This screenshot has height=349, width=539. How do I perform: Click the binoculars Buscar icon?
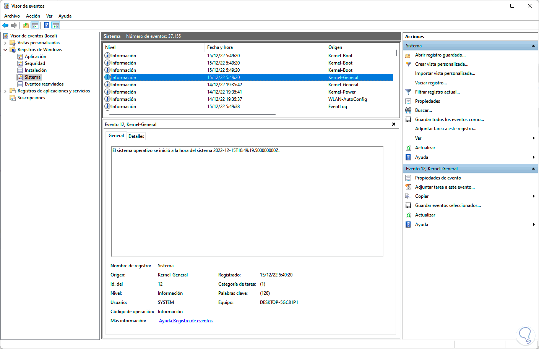pos(408,110)
